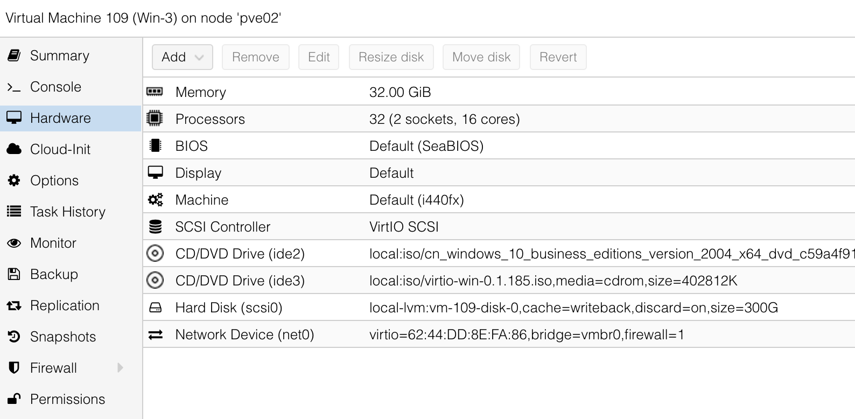Click the Processors chip icon

(155, 118)
